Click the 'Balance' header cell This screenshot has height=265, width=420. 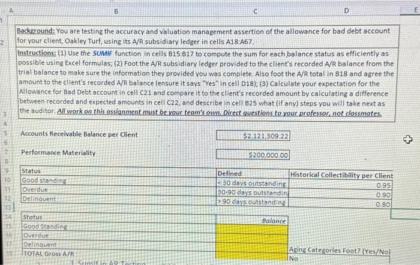pyautogui.click(x=252, y=221)
